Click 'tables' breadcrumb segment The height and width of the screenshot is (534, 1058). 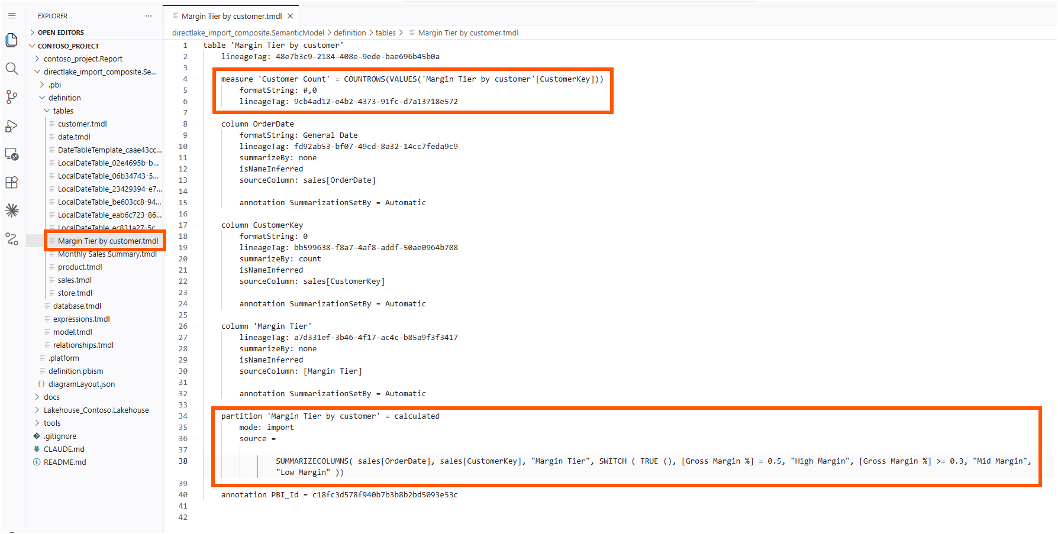point(386,33)
